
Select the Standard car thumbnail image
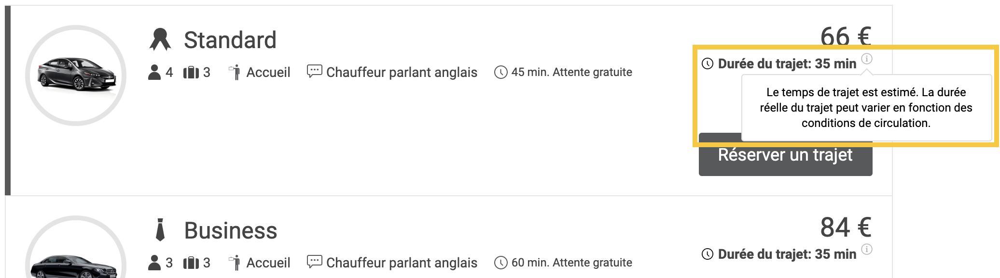click(76, 75)
